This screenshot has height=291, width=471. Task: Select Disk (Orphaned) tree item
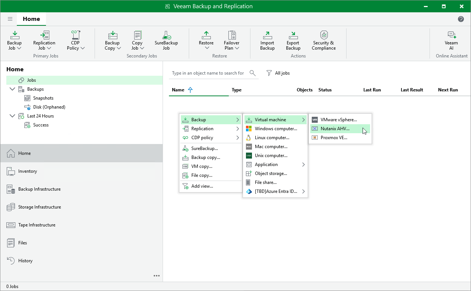[49, 107]
